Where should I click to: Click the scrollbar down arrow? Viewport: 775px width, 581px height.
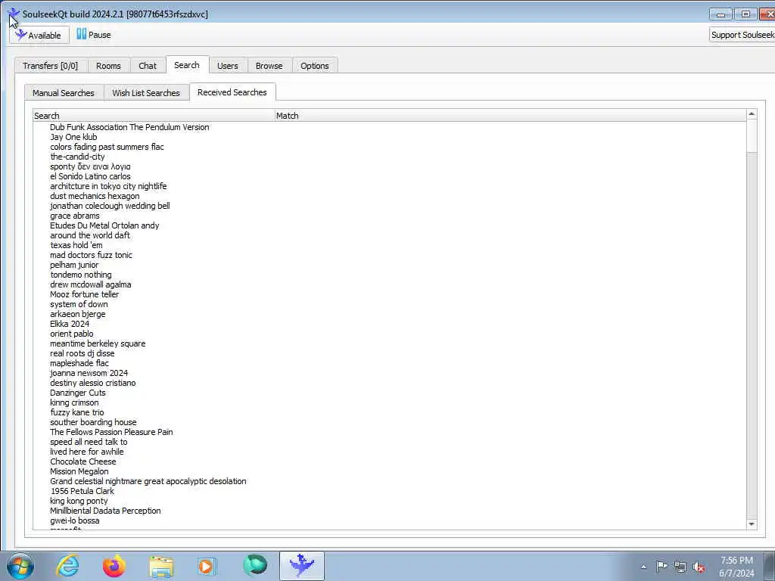[x=752, y=524]
